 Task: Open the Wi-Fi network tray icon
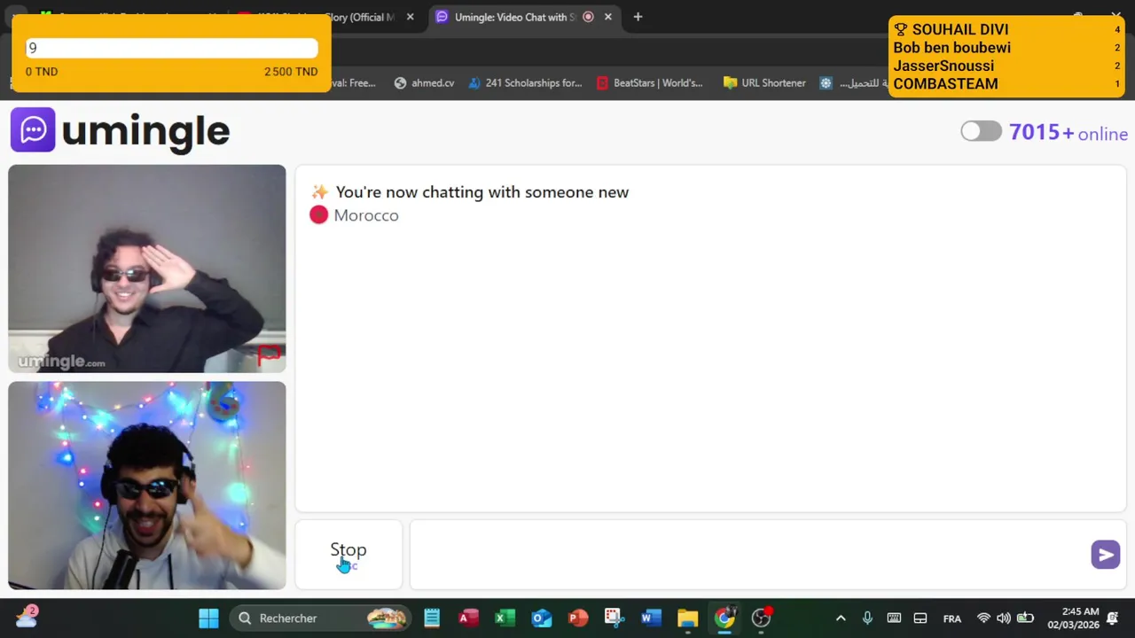point(983,619)
